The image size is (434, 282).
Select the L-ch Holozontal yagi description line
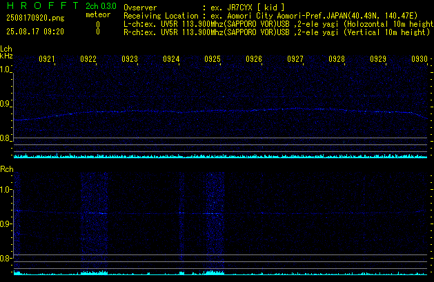pyautogui.click(x=279, y=24)
